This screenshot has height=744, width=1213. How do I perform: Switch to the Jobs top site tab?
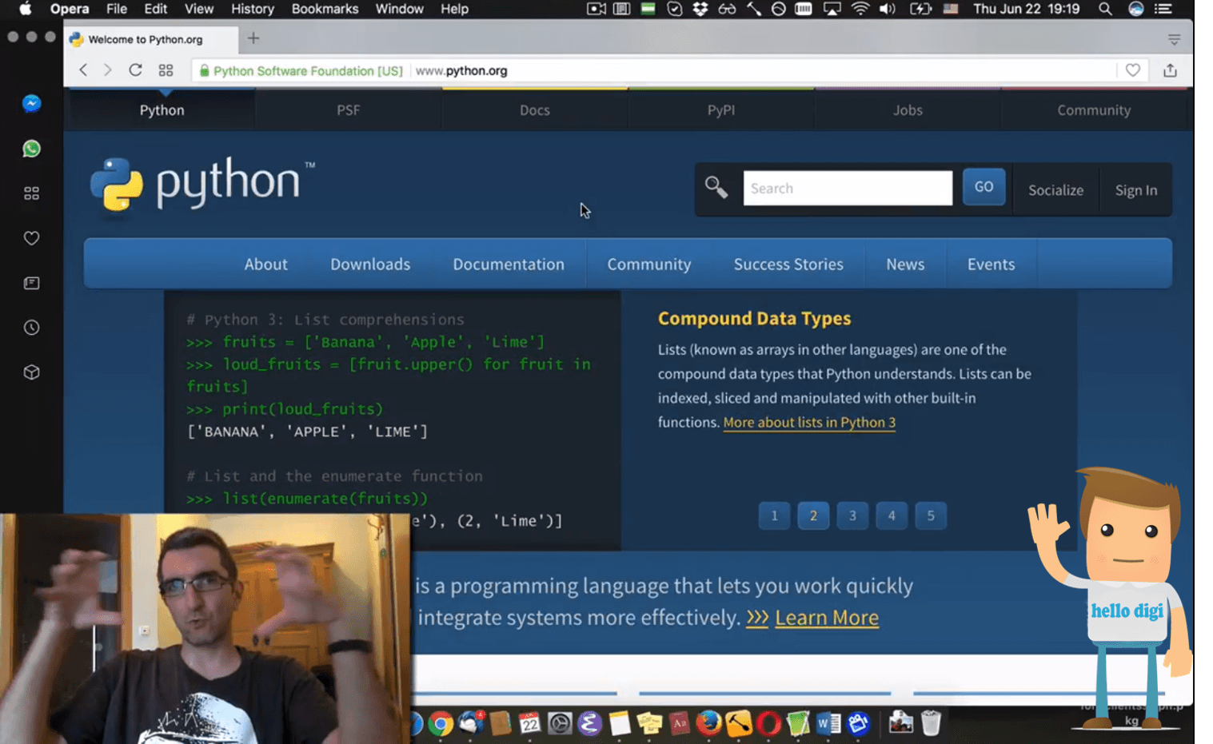click(908, 110)
